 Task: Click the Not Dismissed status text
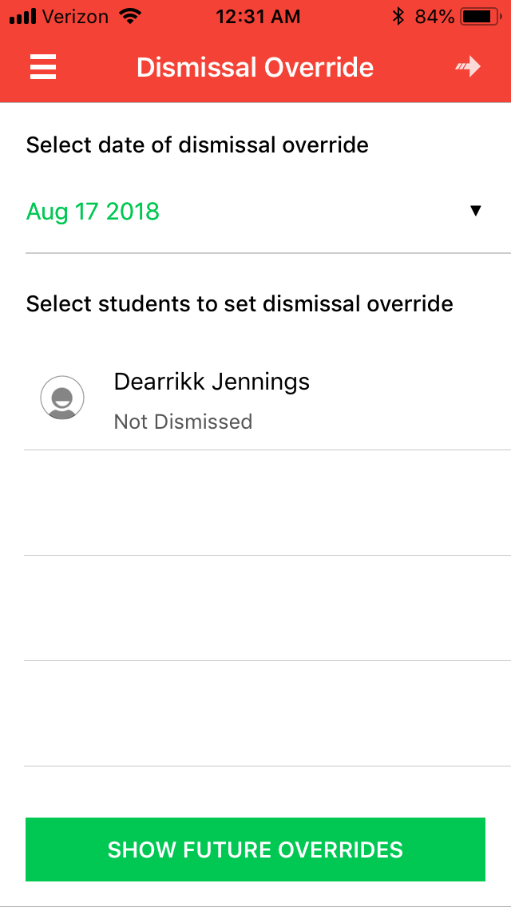183,422
